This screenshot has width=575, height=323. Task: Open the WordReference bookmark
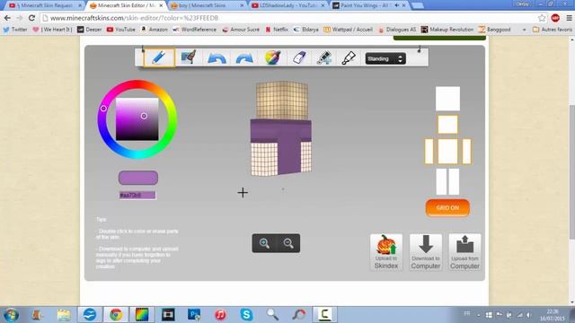pyautogui.click(x=194, y=30)
